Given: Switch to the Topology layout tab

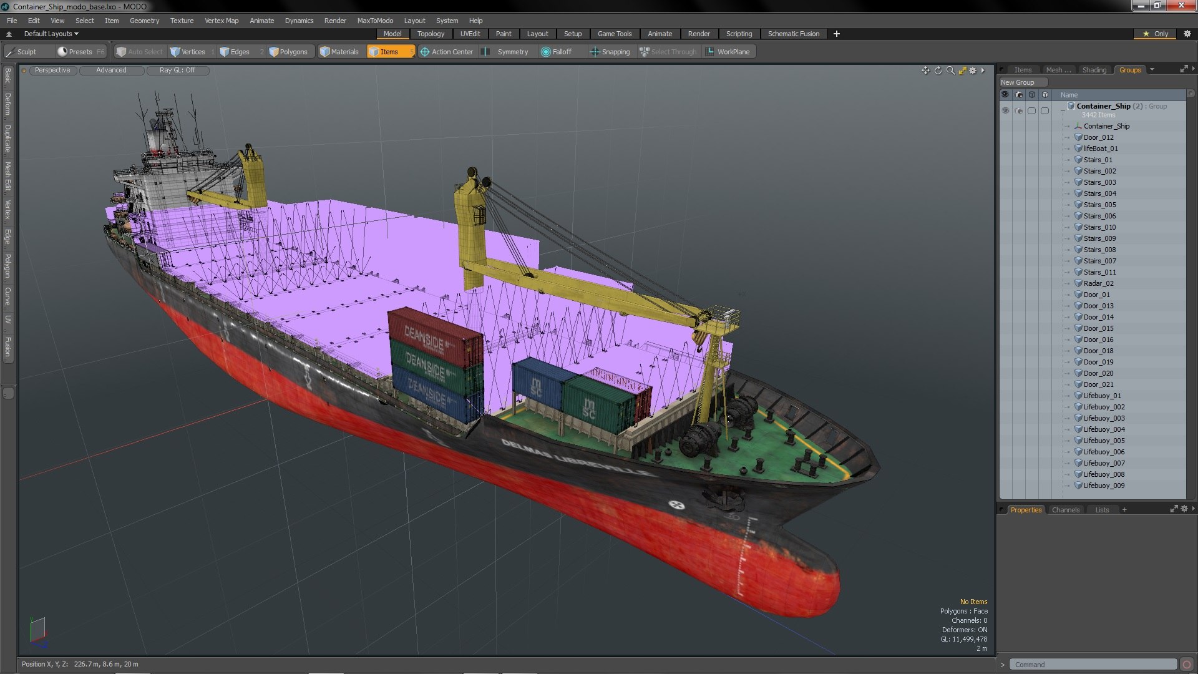Looking at the screenshot, I should 431,34.
